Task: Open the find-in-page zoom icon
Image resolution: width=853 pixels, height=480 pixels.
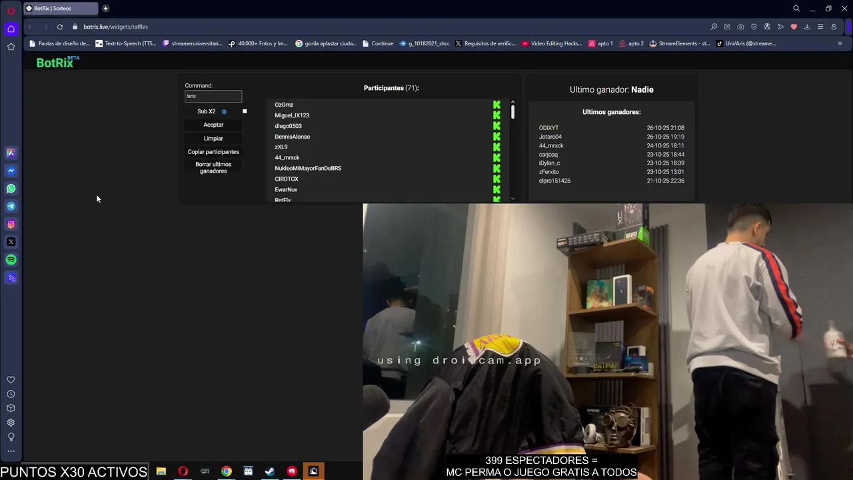Action: tap(714, 27)
